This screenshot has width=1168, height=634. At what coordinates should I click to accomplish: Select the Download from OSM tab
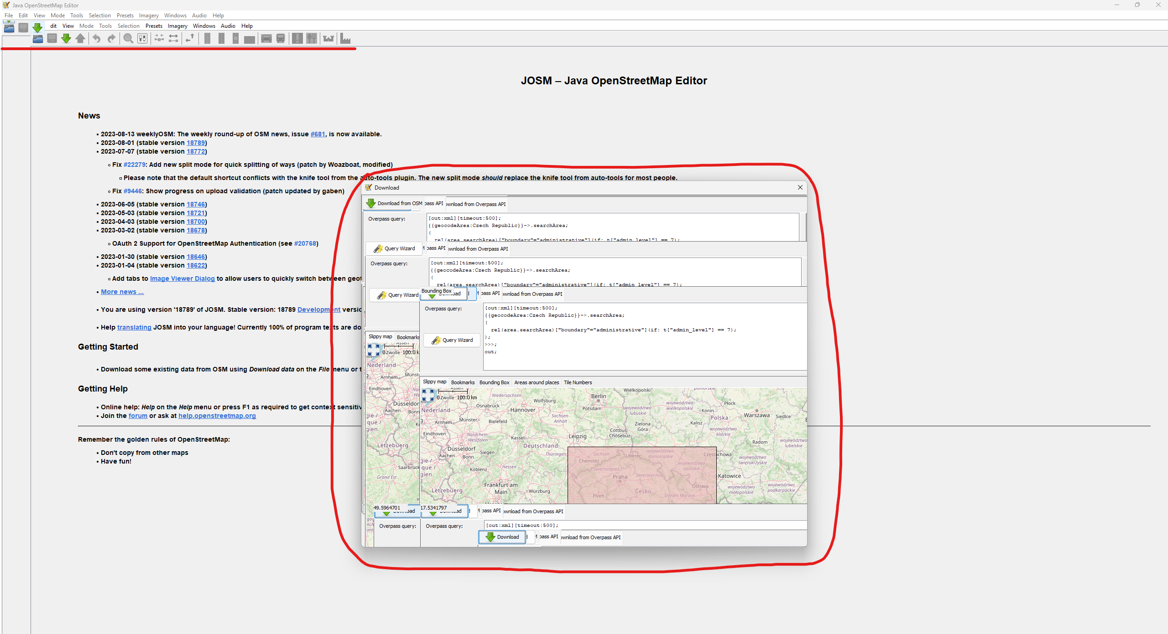pos(394,203)
